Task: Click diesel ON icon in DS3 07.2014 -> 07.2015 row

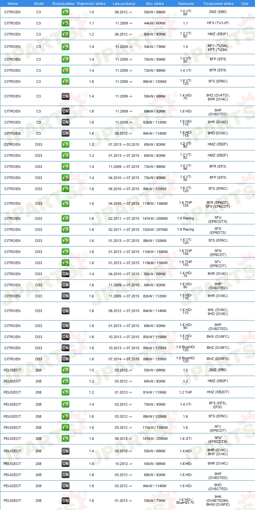Action: coord(66,359)
